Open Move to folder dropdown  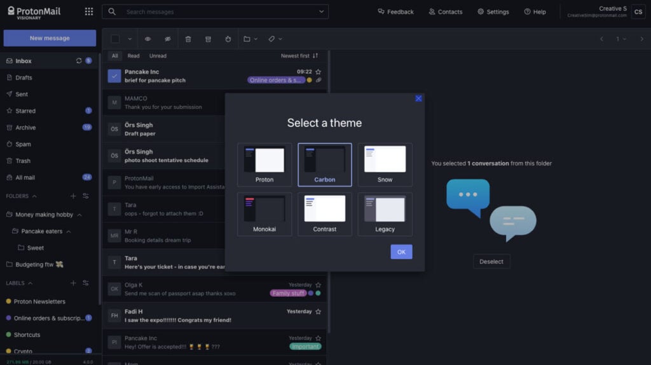[250, 39]
